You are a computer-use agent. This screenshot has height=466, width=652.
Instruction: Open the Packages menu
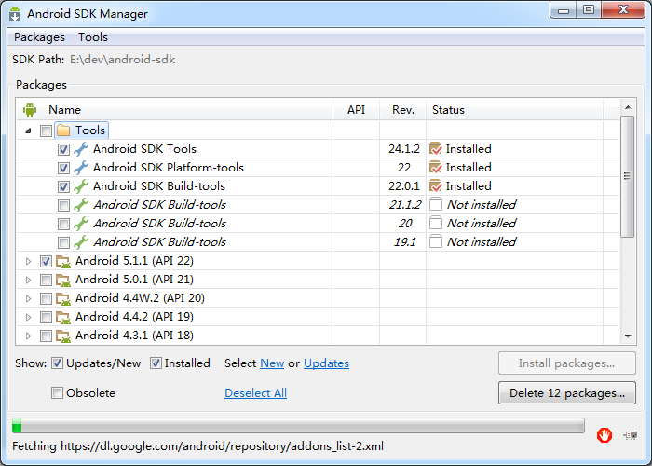39,37
